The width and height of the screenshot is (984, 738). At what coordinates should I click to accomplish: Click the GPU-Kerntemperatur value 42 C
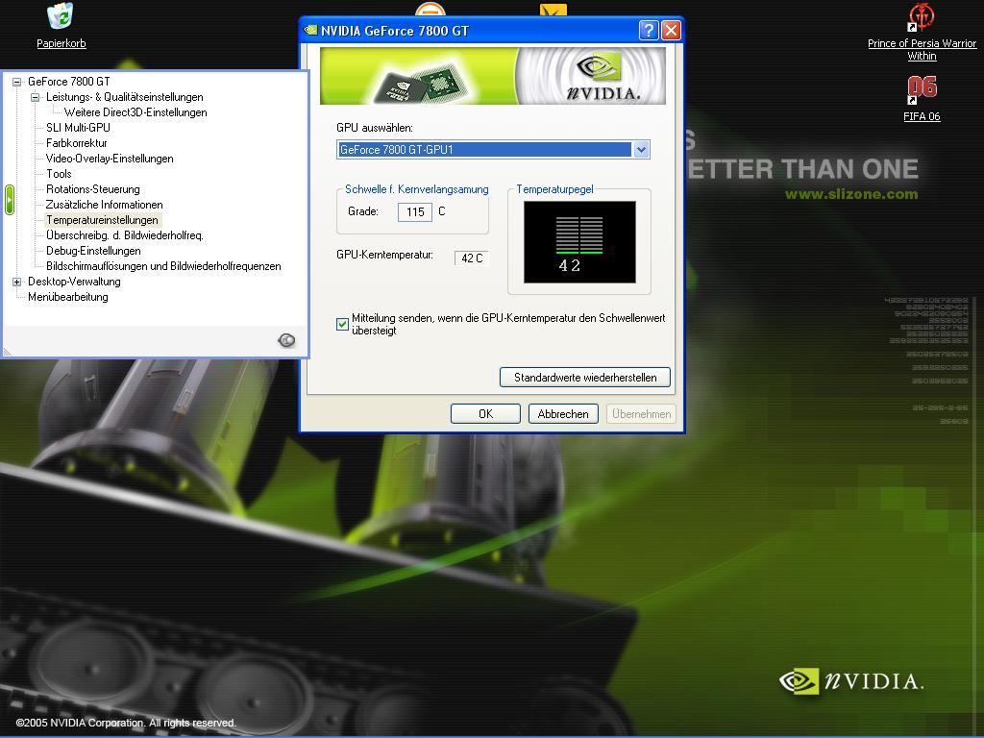pos(471,258)
